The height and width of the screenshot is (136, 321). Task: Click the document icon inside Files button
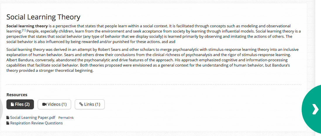12,104
